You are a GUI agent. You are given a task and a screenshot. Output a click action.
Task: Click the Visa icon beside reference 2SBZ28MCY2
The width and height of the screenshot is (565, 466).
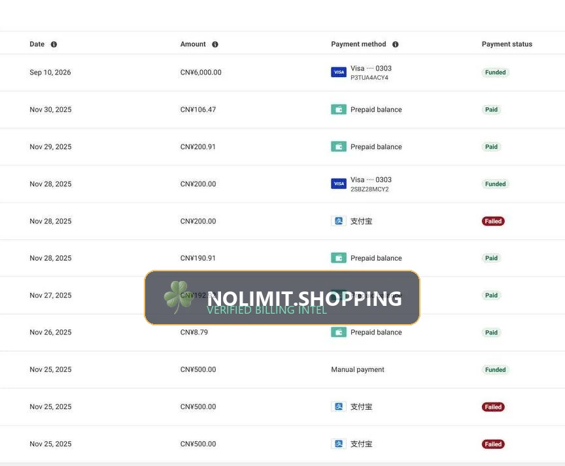[339, 184]
